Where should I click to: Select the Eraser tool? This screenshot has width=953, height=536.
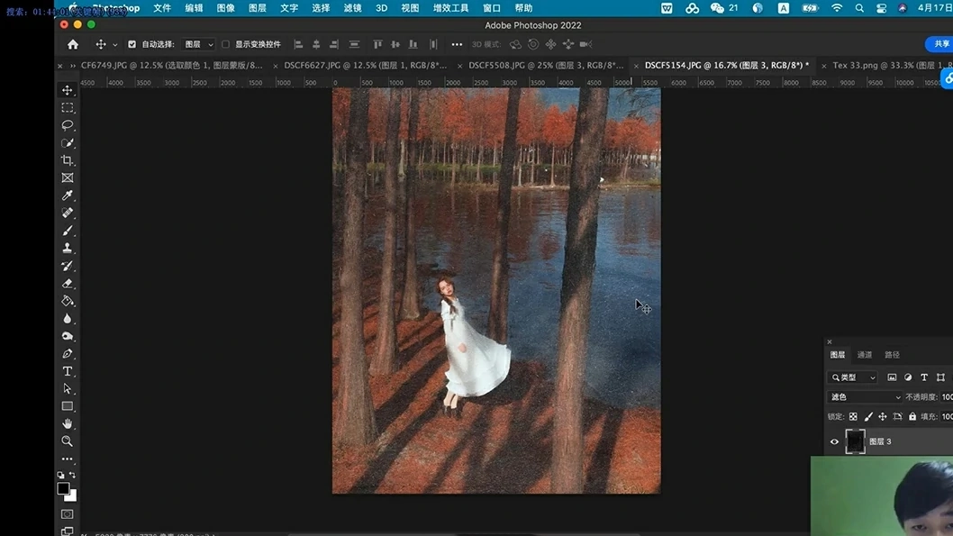click(x=68, y=284)
